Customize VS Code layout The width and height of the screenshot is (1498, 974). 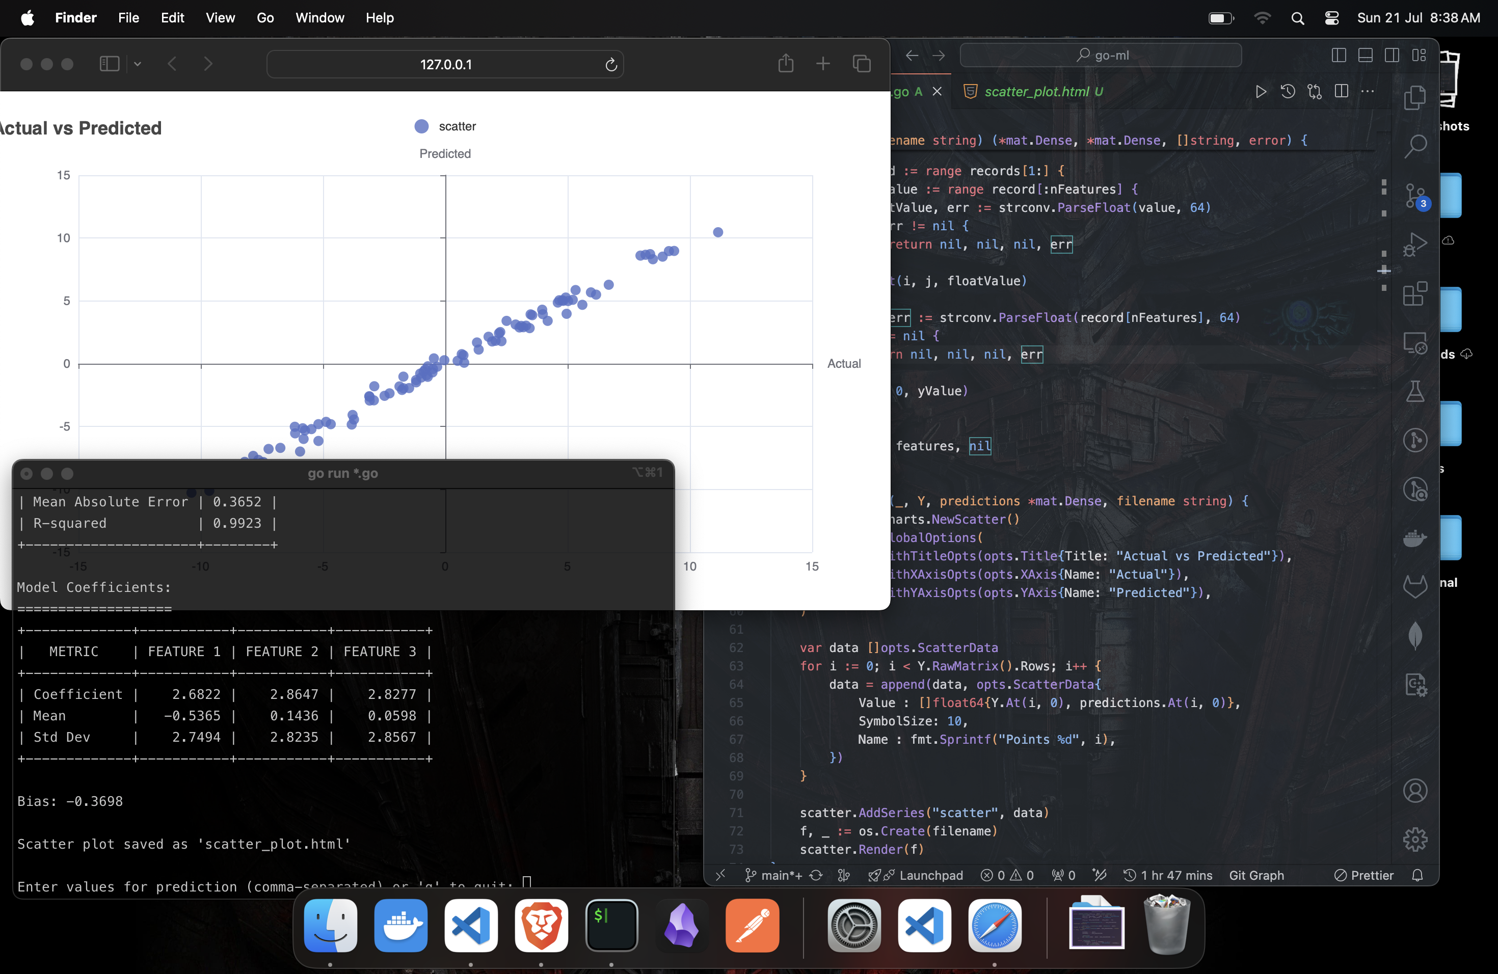pos(1419,56)
